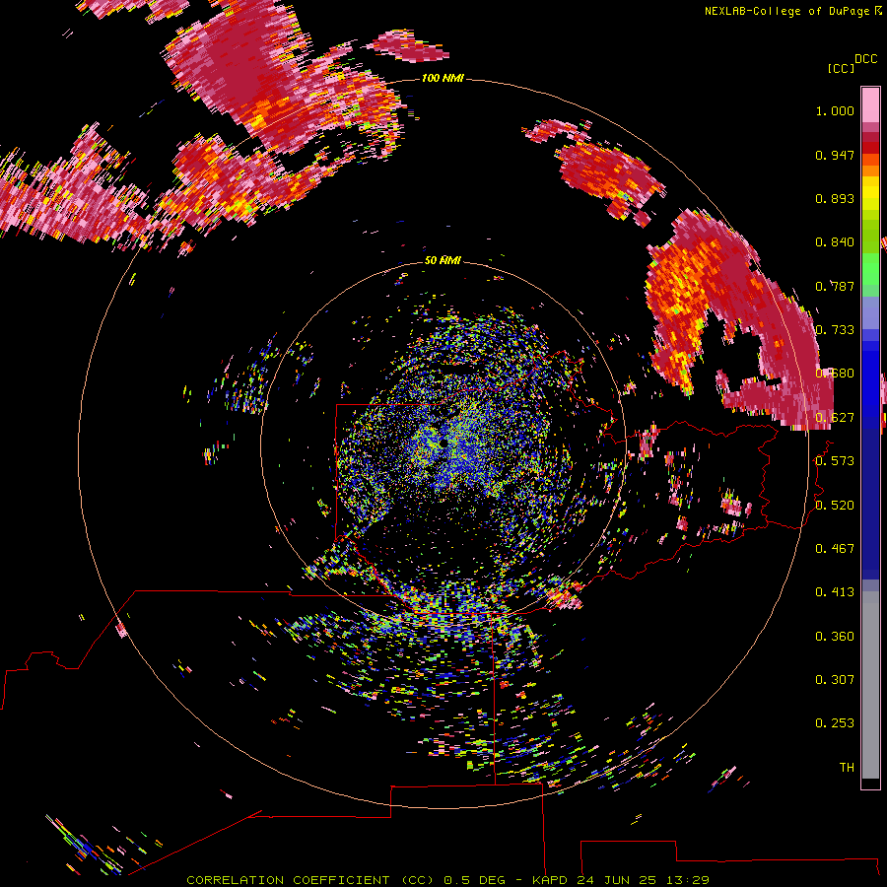Click the 100 NMI range ring label
887x887 pixels.
click(443, 78)
